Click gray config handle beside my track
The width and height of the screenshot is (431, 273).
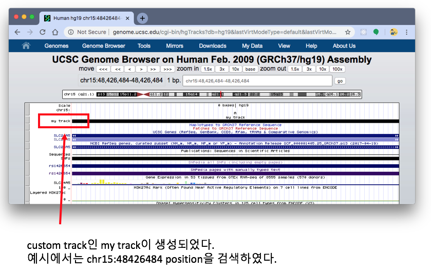[27, 120]
